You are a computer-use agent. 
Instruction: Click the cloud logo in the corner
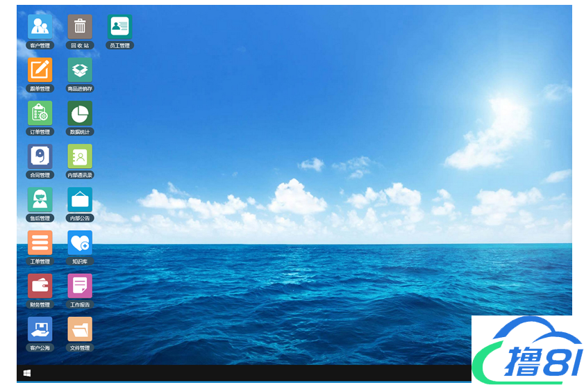526,350
